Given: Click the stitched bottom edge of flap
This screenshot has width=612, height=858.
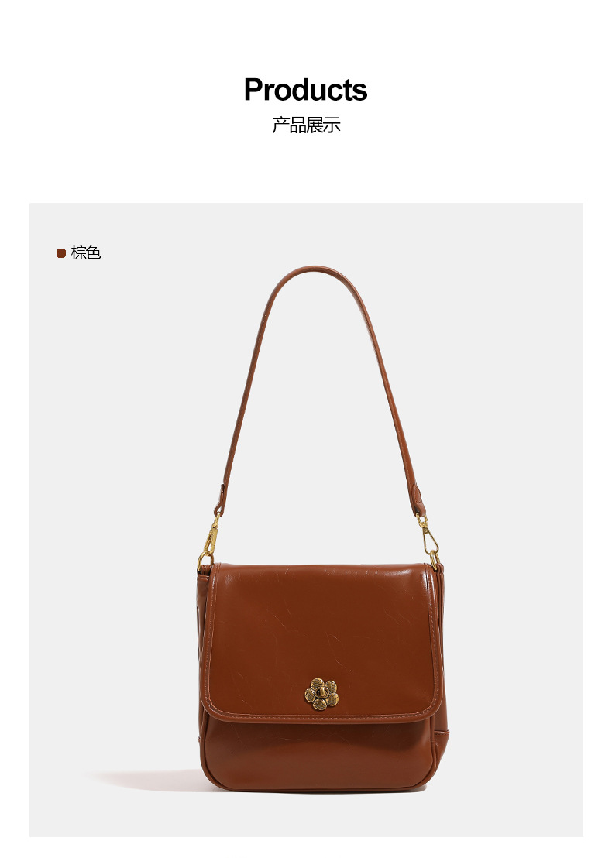Looking at the screenshot, I should click(x=320, y=715).
